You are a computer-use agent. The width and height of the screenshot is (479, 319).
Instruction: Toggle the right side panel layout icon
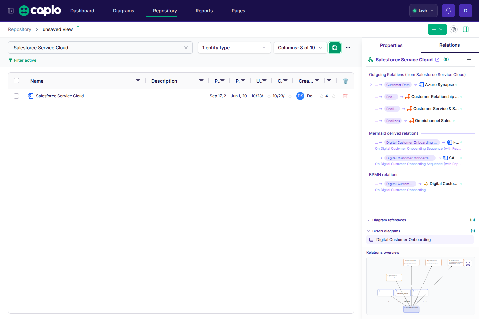pyautogui.click(x=466, y=29)
